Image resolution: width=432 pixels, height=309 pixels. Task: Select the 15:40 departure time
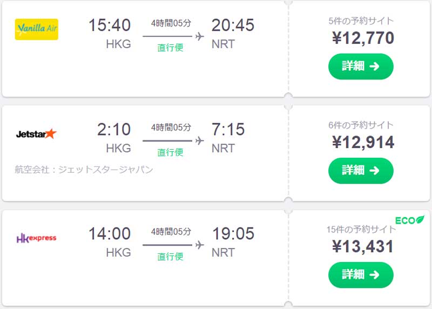click(110, 25)
